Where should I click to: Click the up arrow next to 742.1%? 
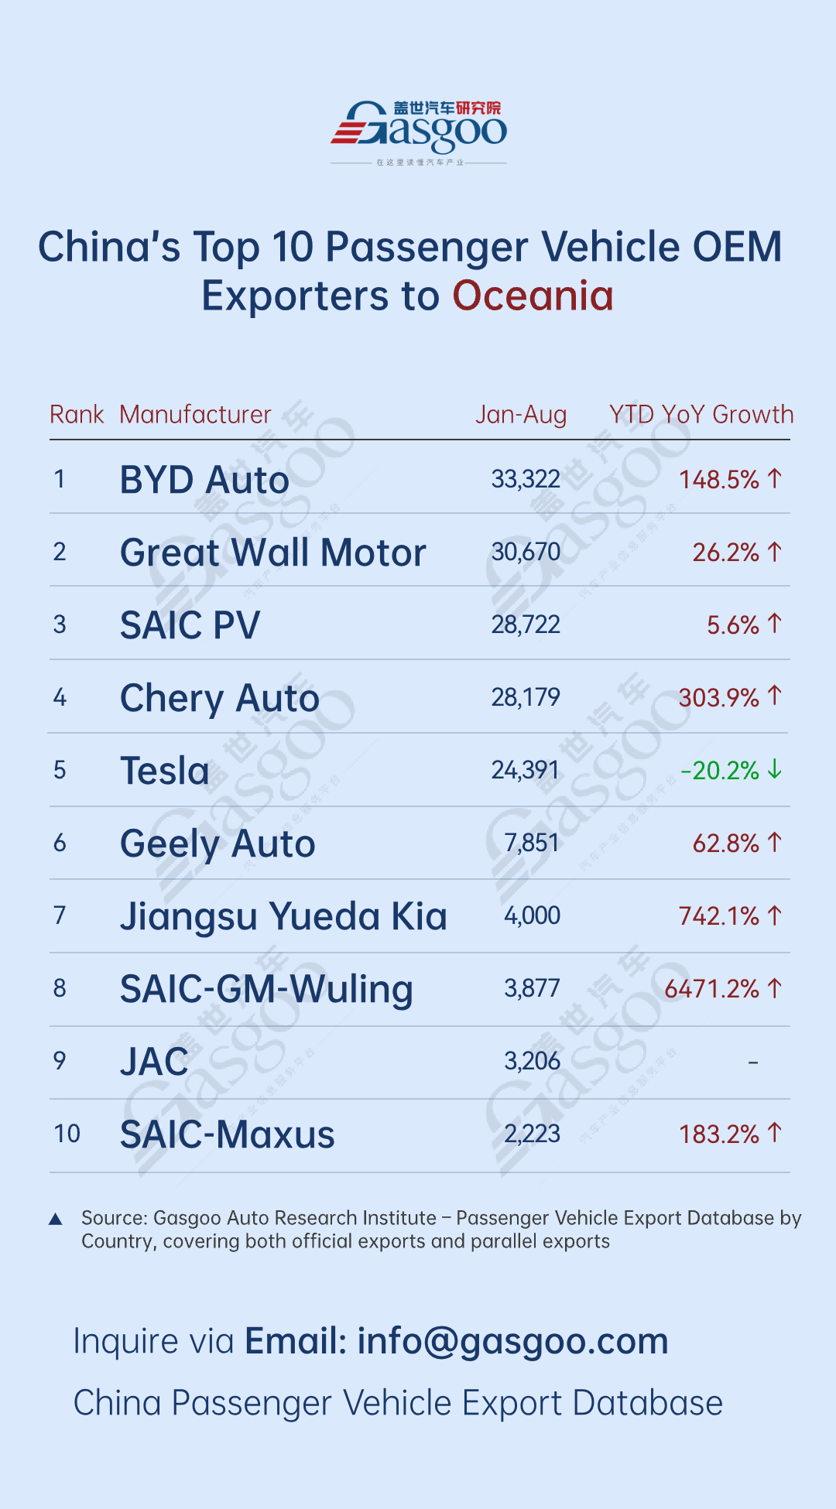tap(775, 915)
